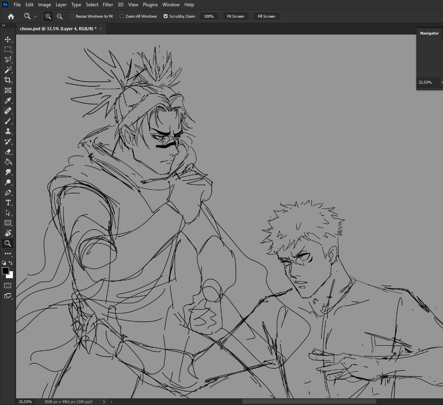Image resolution: width=443 pixels, height=405 pixels.
Task: Open the Filter menu
Action: pyautogui.click(x=108, y=5)
